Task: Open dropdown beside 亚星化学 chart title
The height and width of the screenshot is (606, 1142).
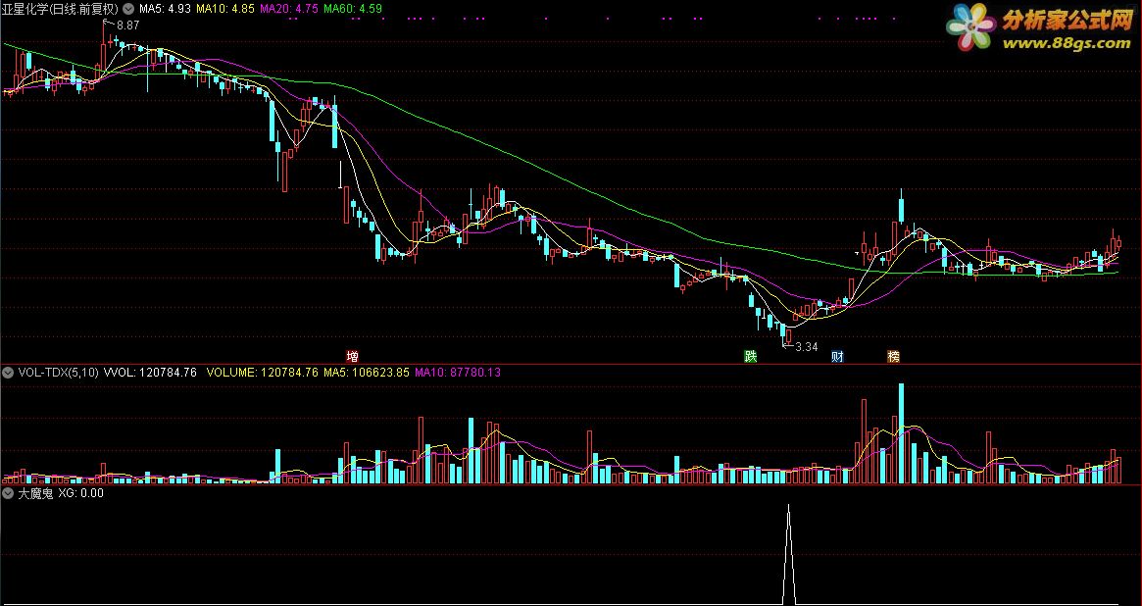Action: (128, 9)
